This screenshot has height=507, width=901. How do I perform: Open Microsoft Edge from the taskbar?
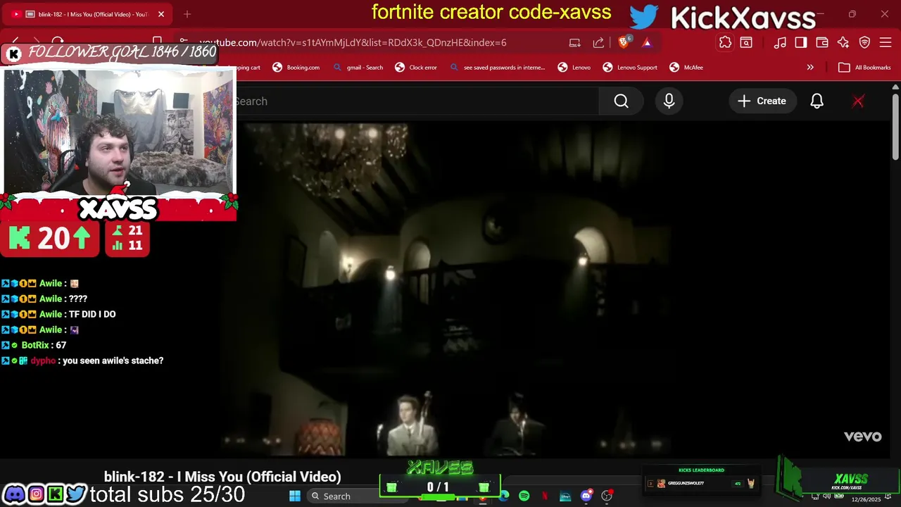click(504, 496)
